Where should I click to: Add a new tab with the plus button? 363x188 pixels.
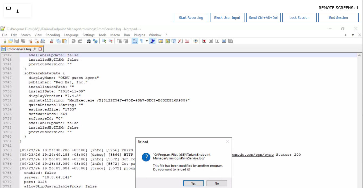click(346, 35)
